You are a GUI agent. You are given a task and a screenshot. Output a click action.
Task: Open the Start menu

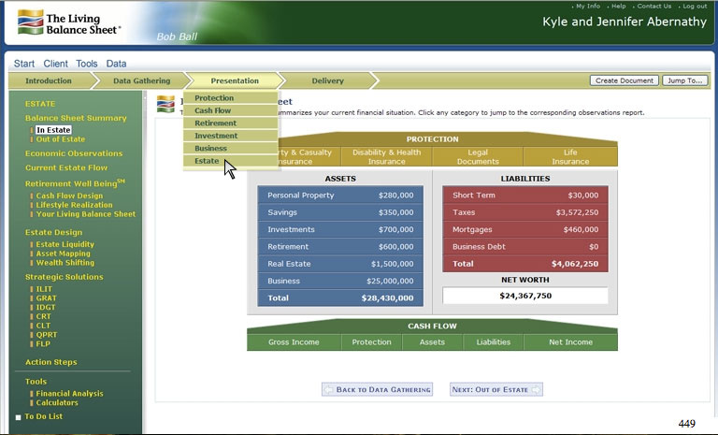(x=23, y=64)
